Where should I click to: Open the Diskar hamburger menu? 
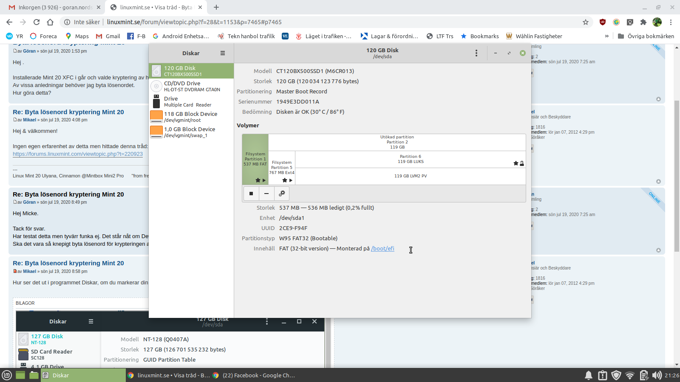(222, 53)
